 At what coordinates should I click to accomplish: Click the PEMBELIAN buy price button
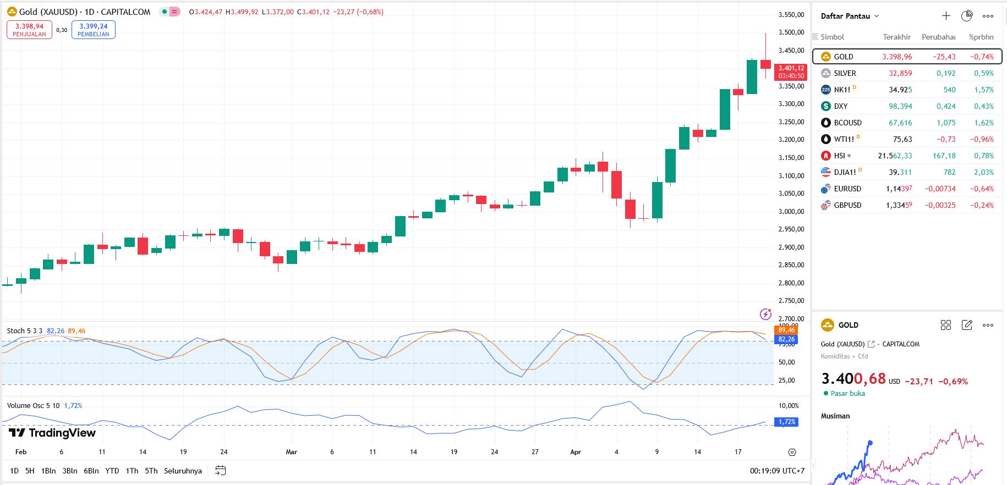pyautogui.click(x=94, y=30)
